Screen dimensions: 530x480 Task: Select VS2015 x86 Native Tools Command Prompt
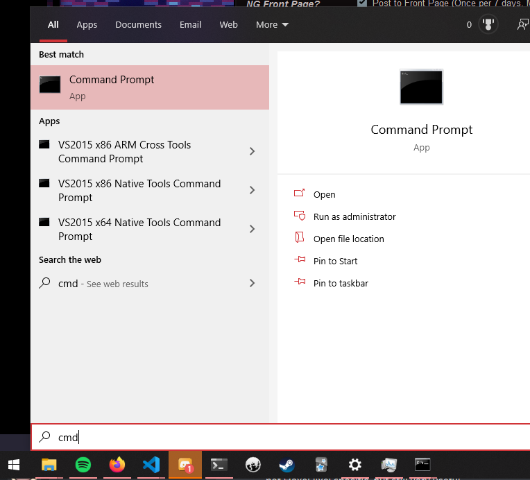150,190
